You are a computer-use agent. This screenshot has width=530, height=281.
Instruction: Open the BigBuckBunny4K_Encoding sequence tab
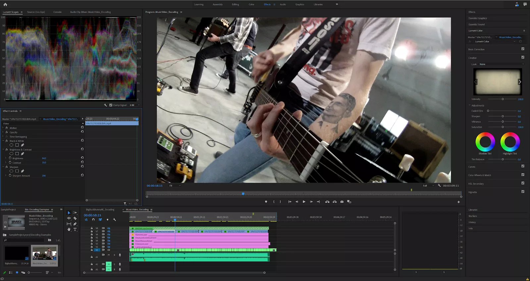pyautogui.click(x=100, y=210)
